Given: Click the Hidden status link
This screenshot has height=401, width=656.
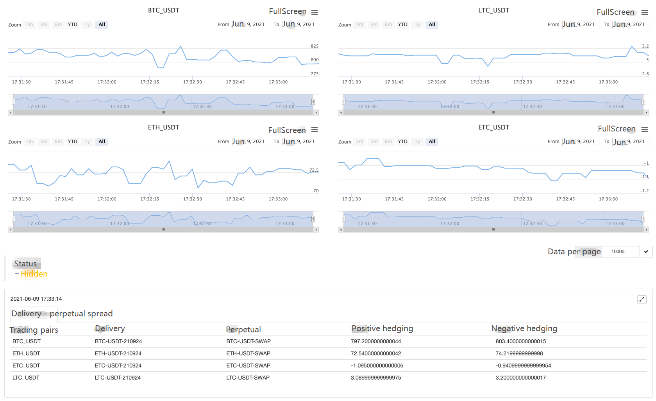Looking at the screenshot, I should pyautogui.click(x=34, y=274).
